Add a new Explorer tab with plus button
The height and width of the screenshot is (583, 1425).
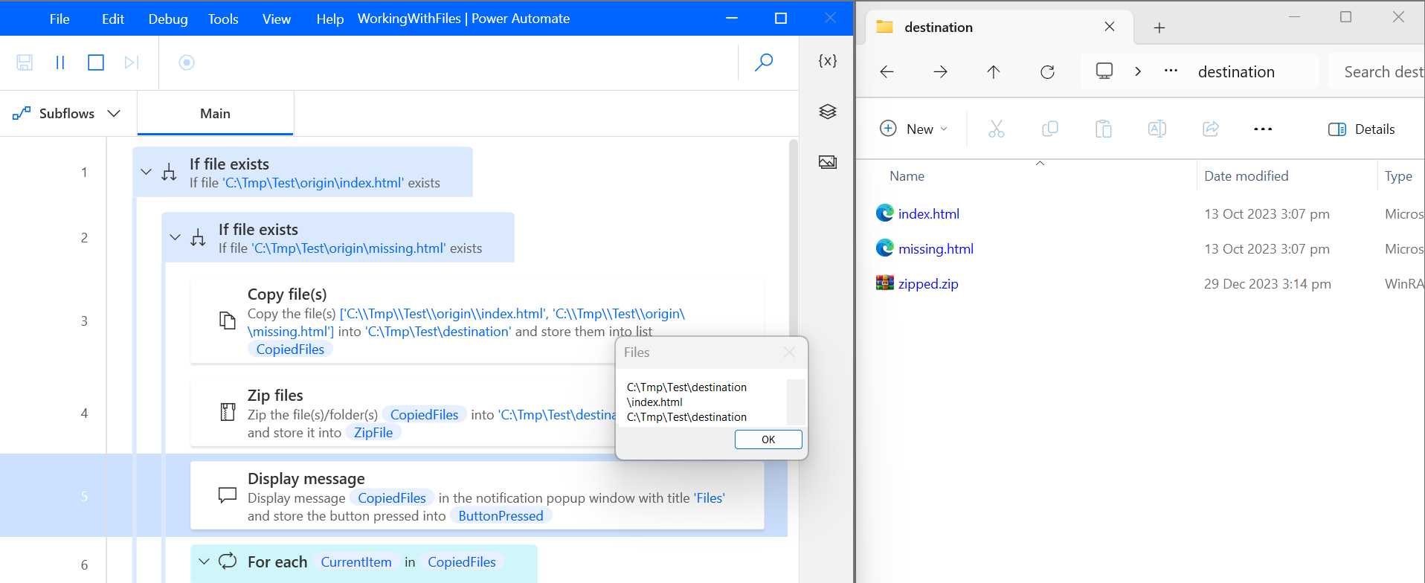[1159, 28]
